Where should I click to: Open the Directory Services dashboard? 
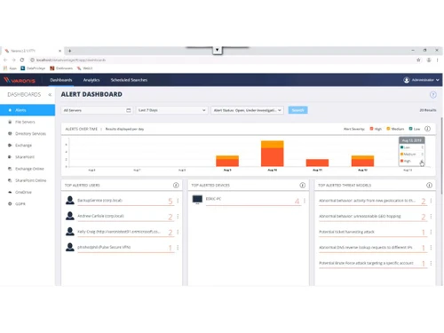click(28, 134)
